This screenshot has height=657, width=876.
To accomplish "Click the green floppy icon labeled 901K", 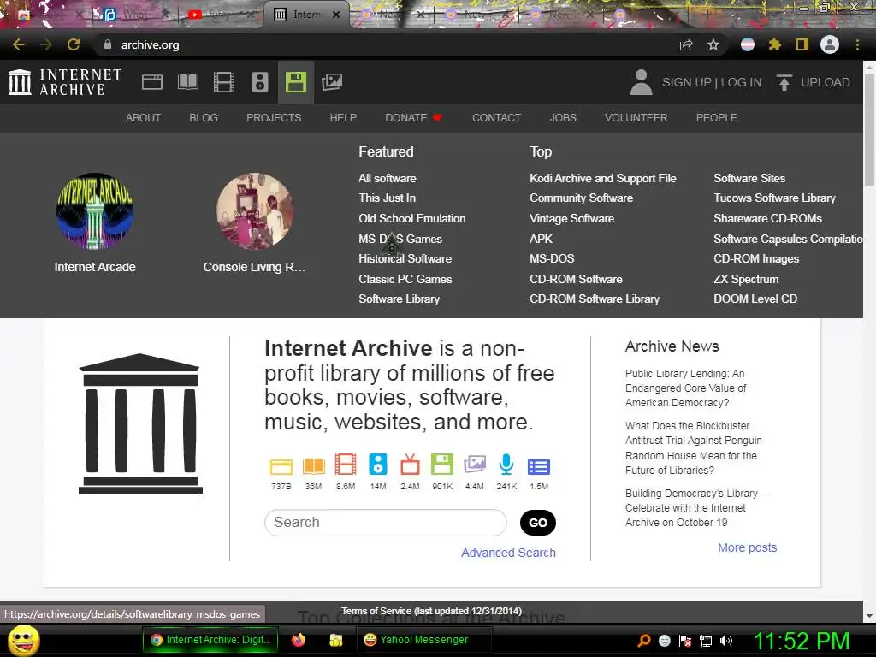I will click(x=442, y=465).
